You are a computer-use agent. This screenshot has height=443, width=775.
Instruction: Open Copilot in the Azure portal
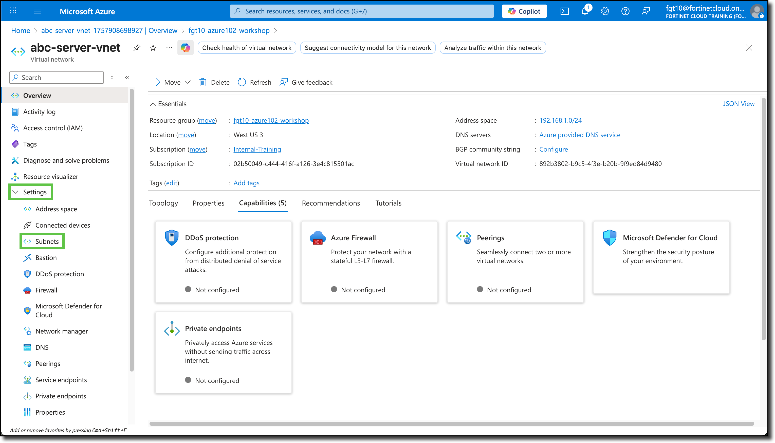pos(524,11)
